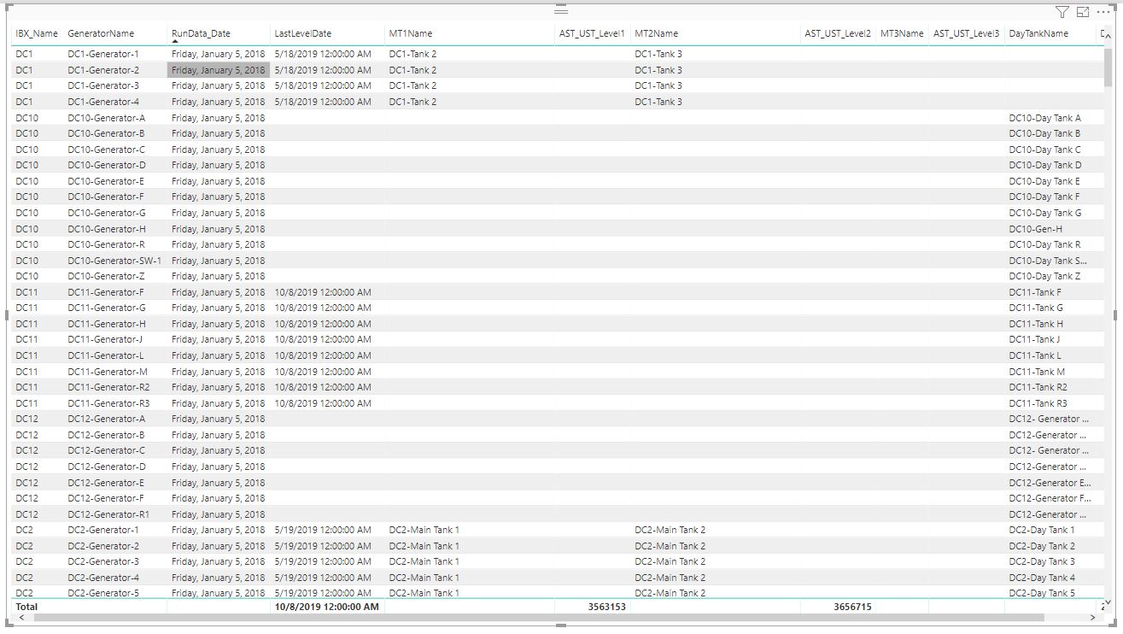Click the drag handle at top of visual
The width and height of the screenshot is (1123, 634).
[x=561, y=10]
